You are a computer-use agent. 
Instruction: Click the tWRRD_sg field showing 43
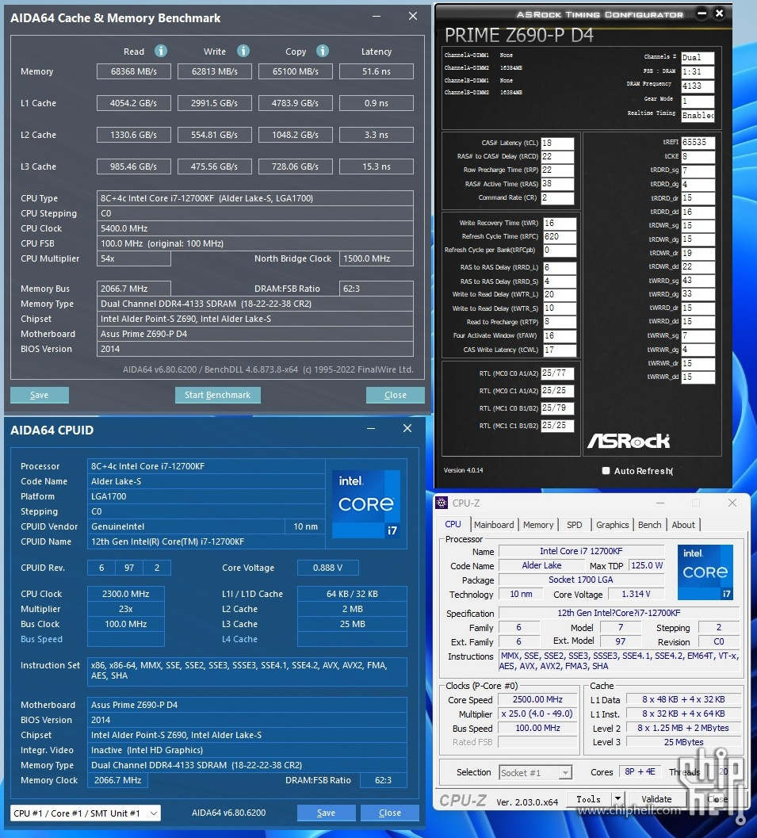[x=698, y=281]
